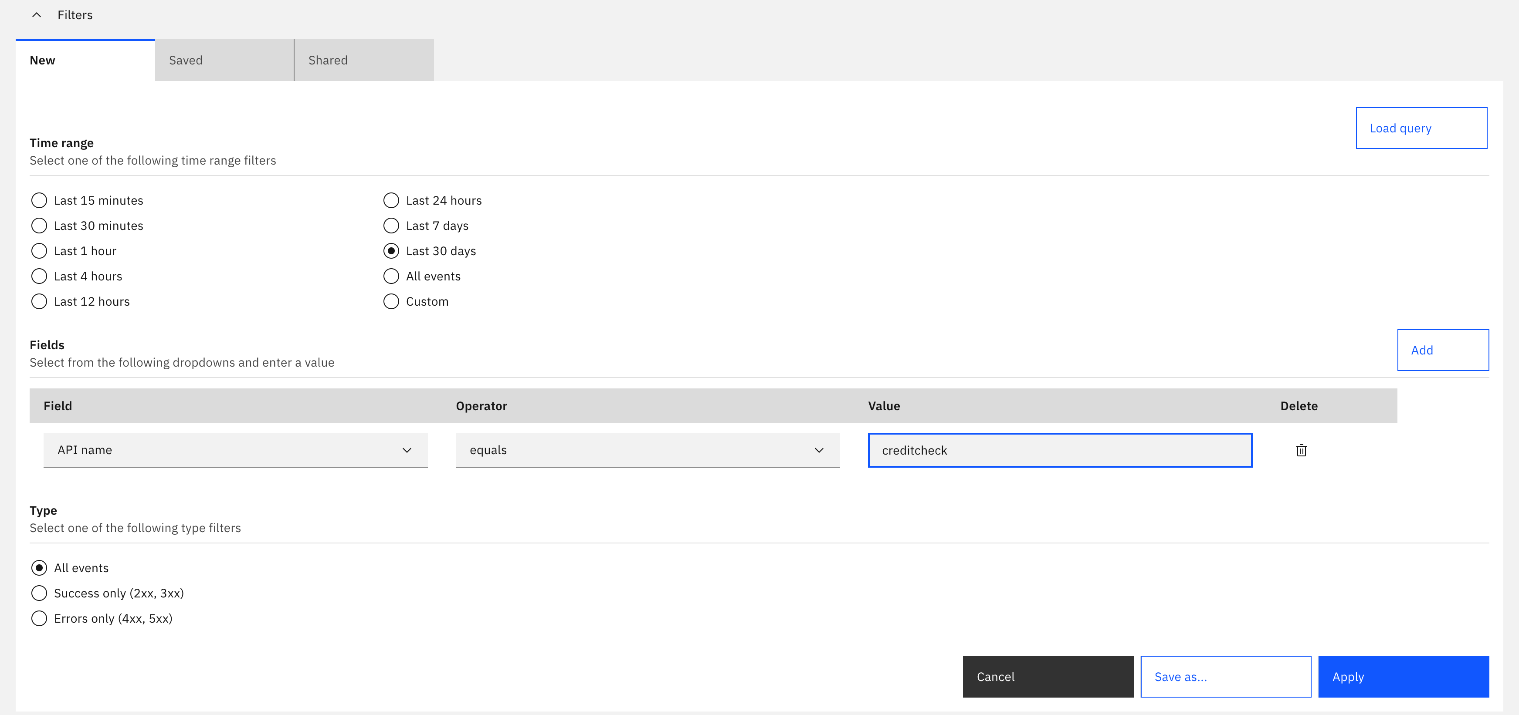Image resolution: width=1519 pixels, height=715 pixels.
Task: Select Success only (2xx, 3xx) type
Action: point(39,593)
